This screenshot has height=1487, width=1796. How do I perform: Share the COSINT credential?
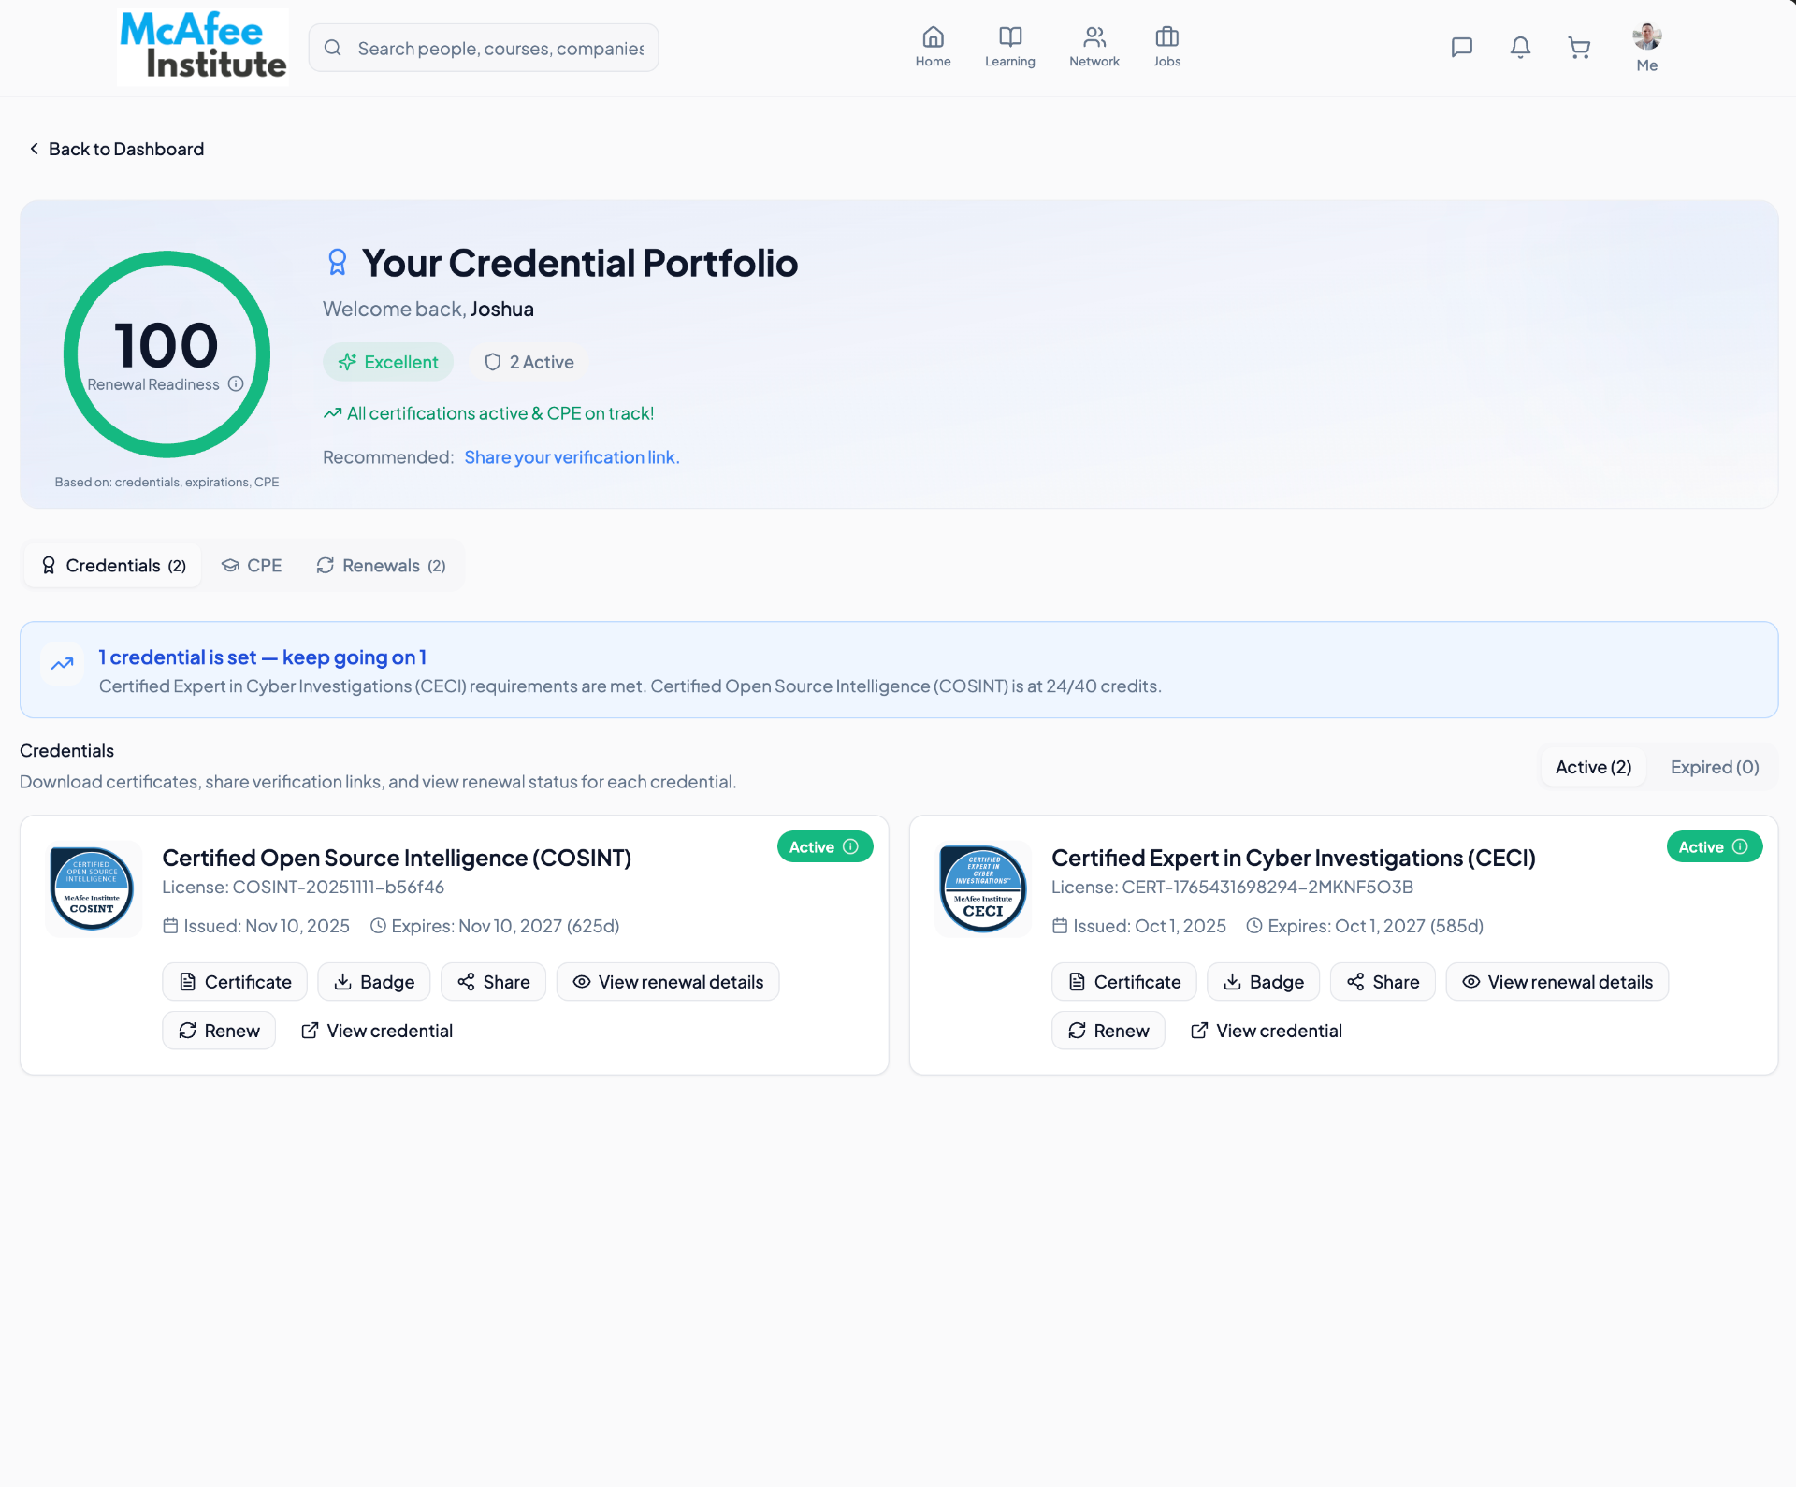493,982
